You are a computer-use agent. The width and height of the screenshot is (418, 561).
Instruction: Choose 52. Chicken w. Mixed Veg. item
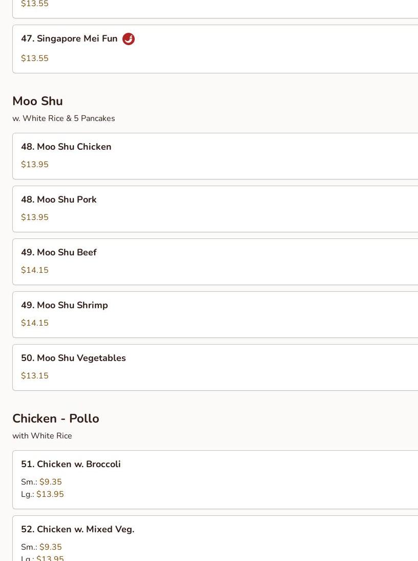77,530
